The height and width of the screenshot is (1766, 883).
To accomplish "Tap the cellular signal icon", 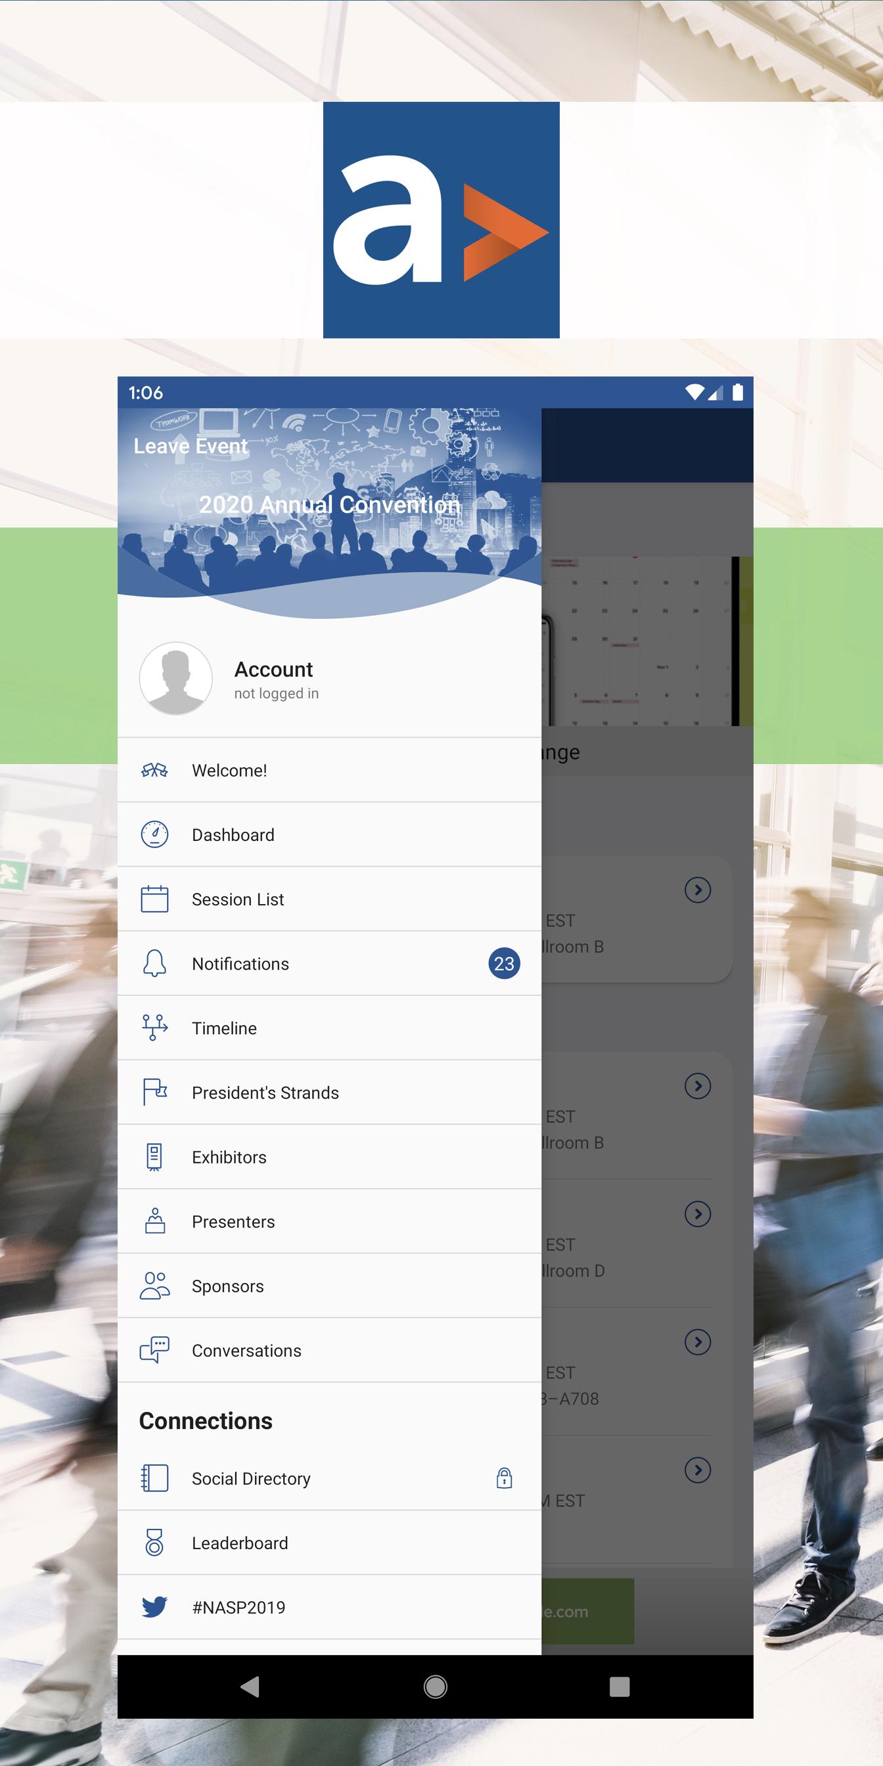I will click(x=715, y=392).
